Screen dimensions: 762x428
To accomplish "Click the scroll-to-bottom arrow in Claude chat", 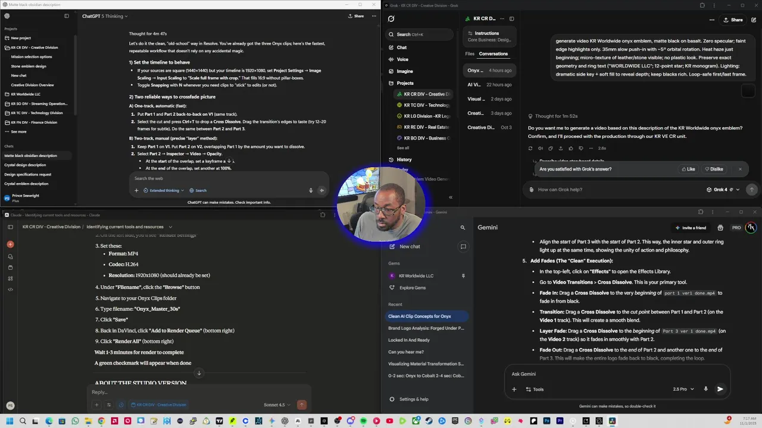I will pyautogui.click(x=199, y=373).
